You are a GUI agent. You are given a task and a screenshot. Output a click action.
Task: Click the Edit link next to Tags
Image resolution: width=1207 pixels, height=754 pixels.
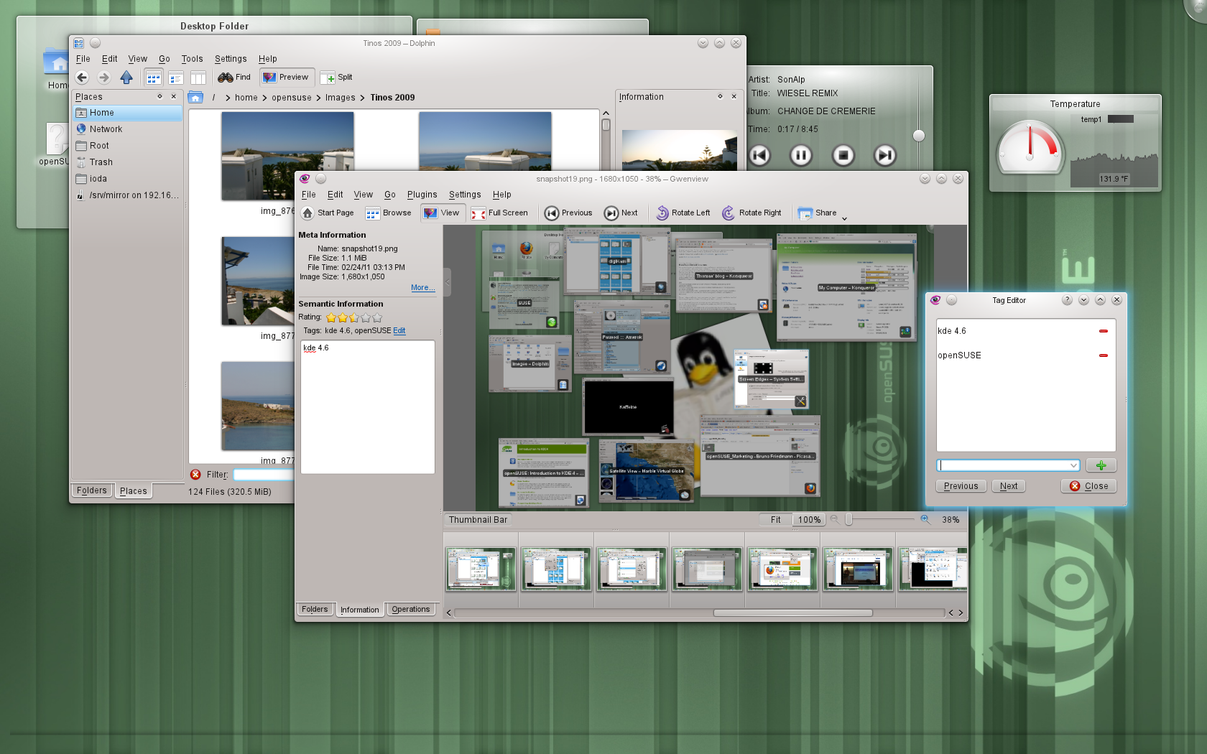(x=399, y=330)
